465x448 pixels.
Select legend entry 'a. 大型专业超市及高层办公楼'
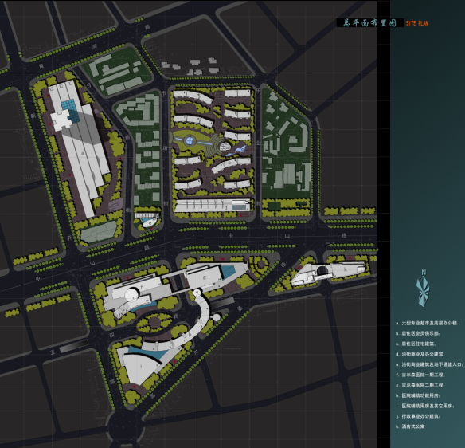click(428, 323)
